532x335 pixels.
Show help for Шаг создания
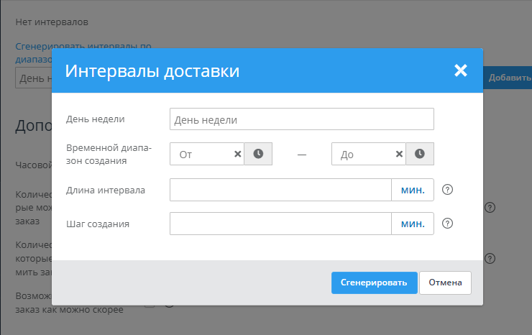pos(447,224)
